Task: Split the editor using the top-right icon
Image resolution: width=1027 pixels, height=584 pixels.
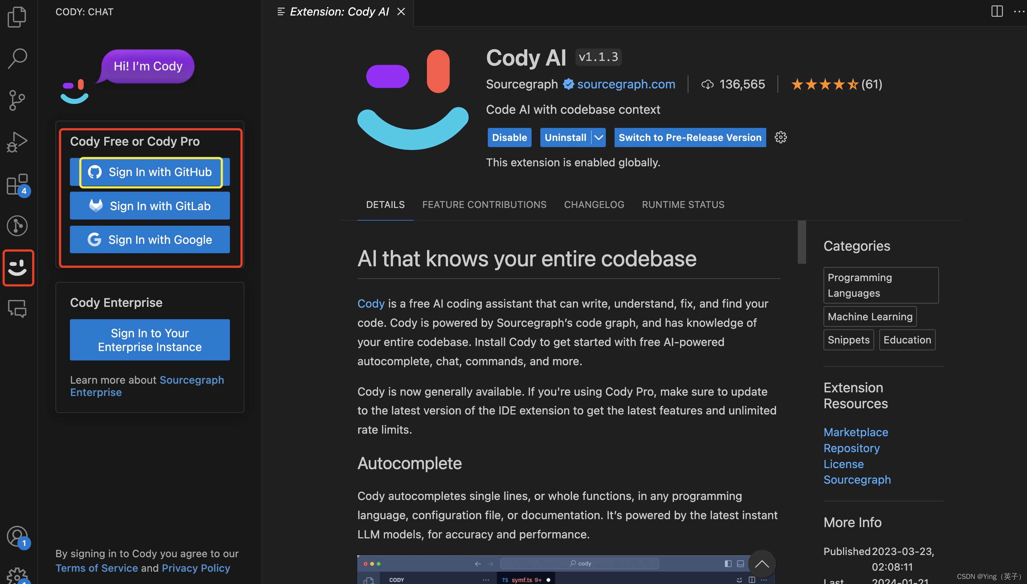Action: tap(997, 12)
